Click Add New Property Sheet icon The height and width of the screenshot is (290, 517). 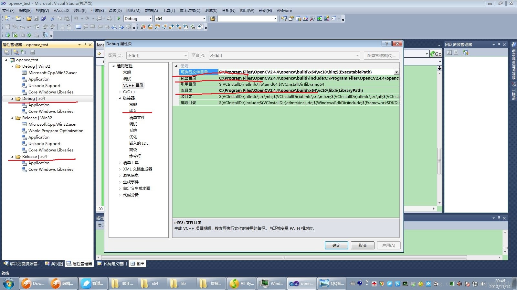(16, 52)
